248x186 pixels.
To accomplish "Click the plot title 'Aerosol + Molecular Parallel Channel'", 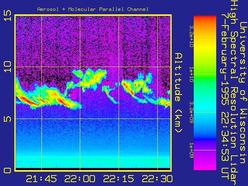I will click(x=93, y=9).
